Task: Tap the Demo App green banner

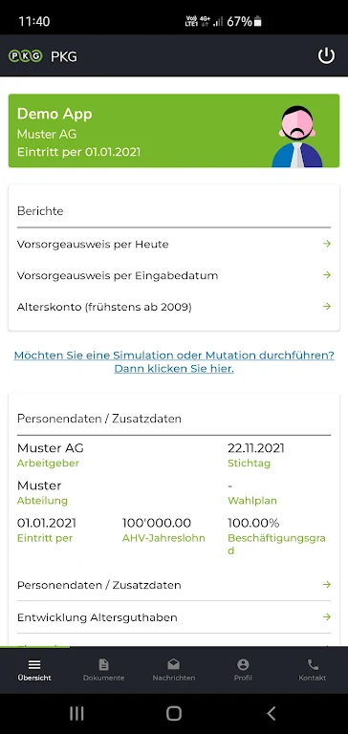Action: (174, 131)
